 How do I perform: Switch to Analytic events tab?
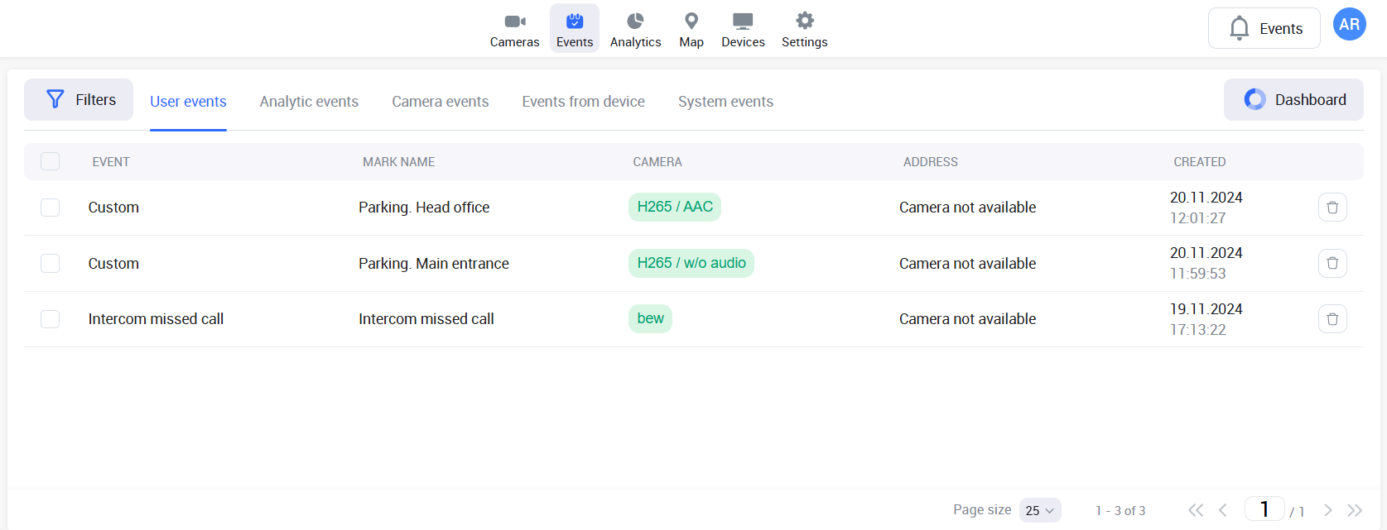(309, 102)
